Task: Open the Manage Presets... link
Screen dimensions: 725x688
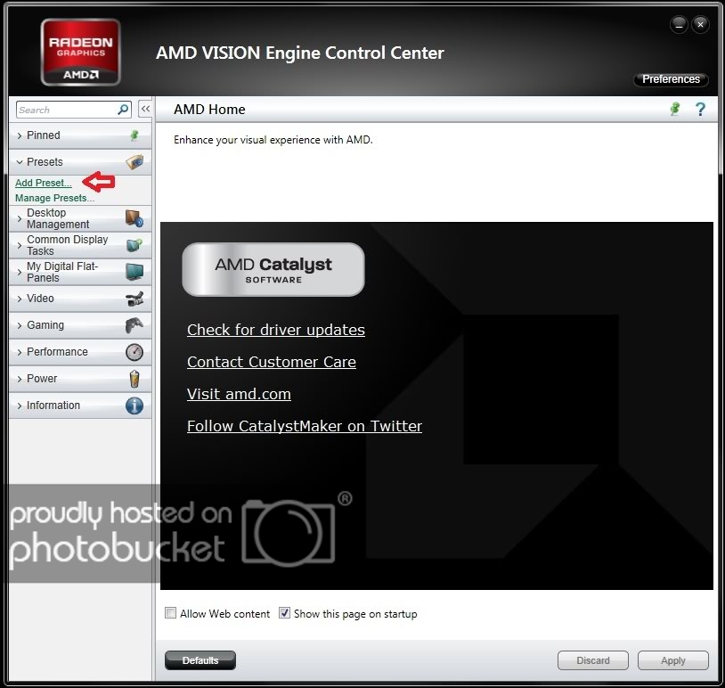Action: pyautogui.click(x=54, y=198)
